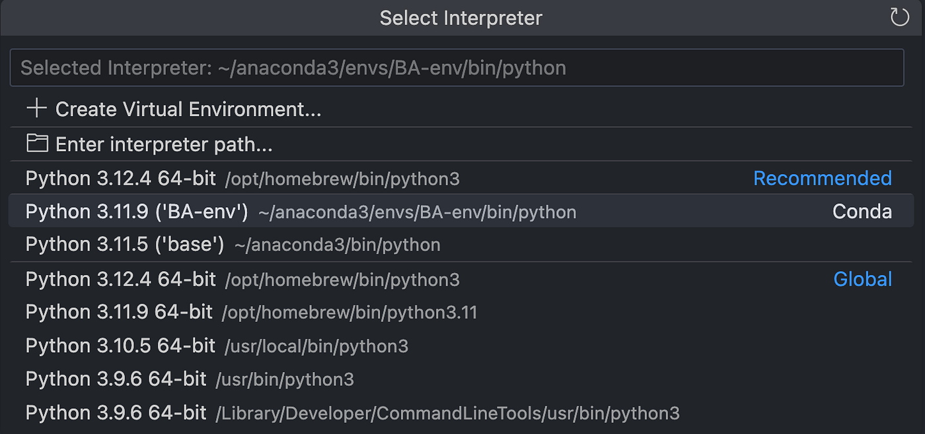
Task: Pick Python 3.11.9 at python3.11 path
Action: click(x=119, y=312)
